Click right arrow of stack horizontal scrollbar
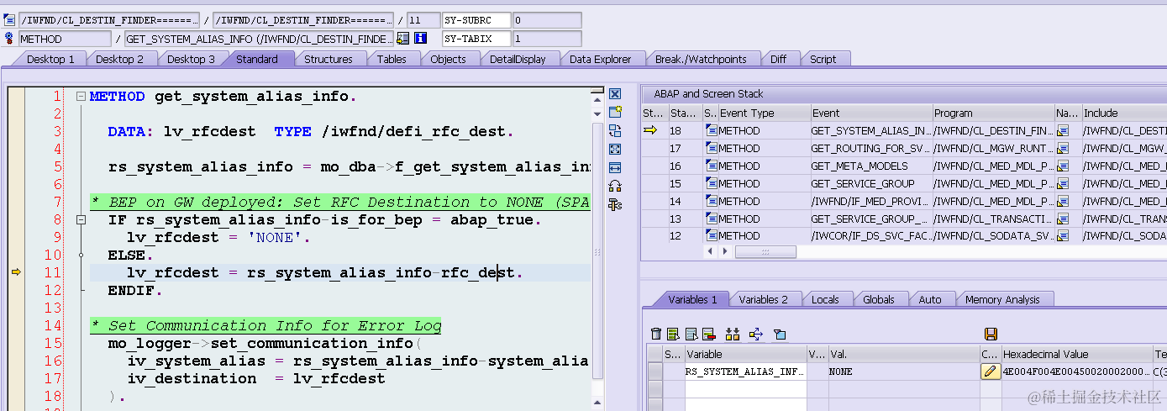The image size is (1167, 411). pyautogui.click(x=725, y=251)
